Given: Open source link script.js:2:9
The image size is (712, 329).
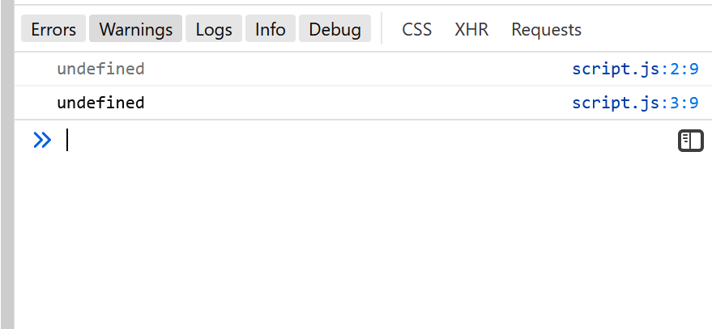Looking at the screenshot, I should [635, 69].
